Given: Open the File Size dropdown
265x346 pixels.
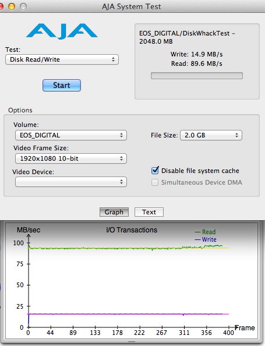Looking at the screenshot, I should click(211, 135).
